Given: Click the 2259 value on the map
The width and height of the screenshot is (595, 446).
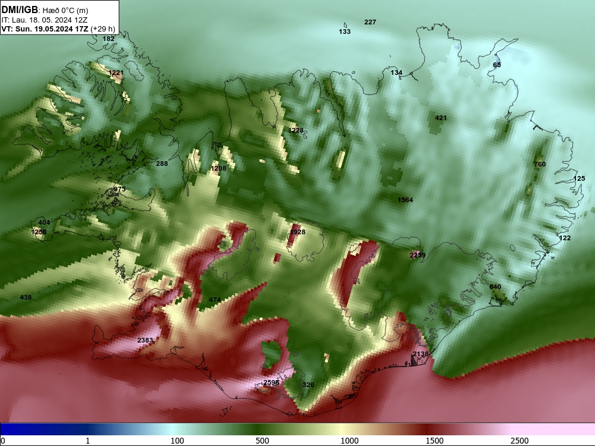Looking at the screenshot, I should [418, 256].
